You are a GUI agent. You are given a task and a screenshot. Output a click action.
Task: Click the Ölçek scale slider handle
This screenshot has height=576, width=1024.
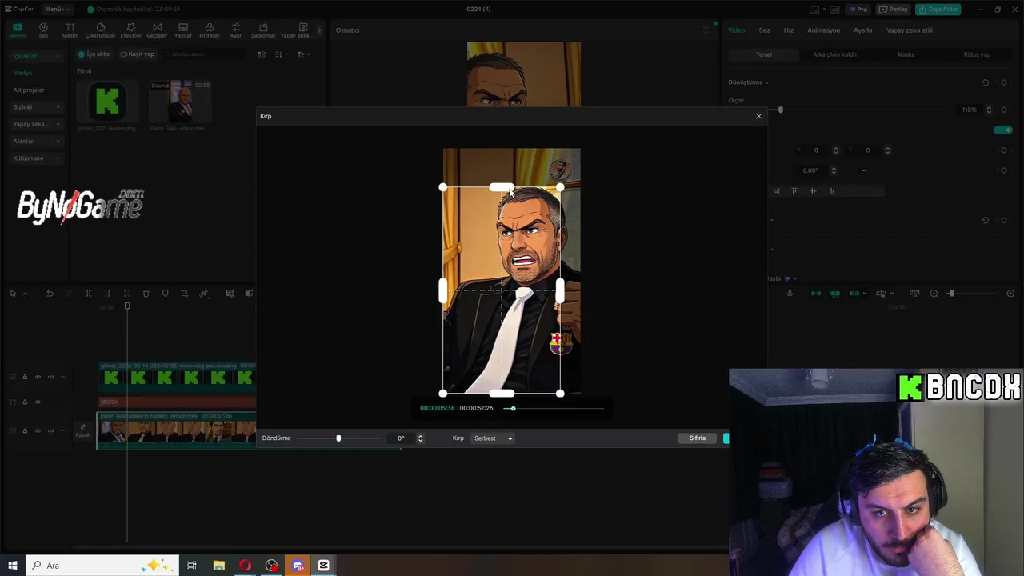(x=780, y=110)
